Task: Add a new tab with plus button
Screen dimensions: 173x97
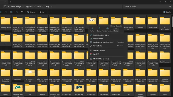Action: [11, 2]
